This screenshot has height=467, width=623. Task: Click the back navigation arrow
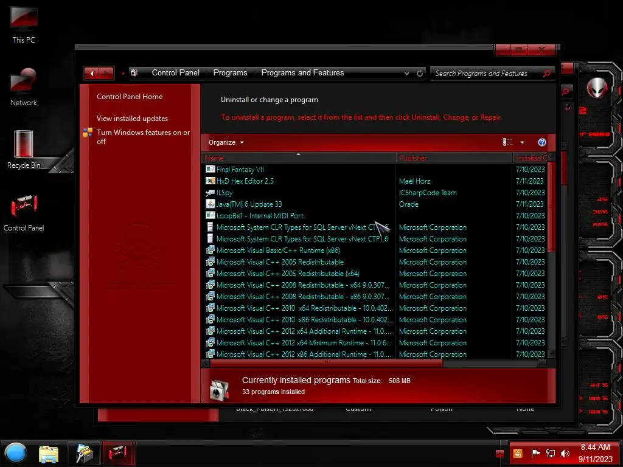coord(92,73)
